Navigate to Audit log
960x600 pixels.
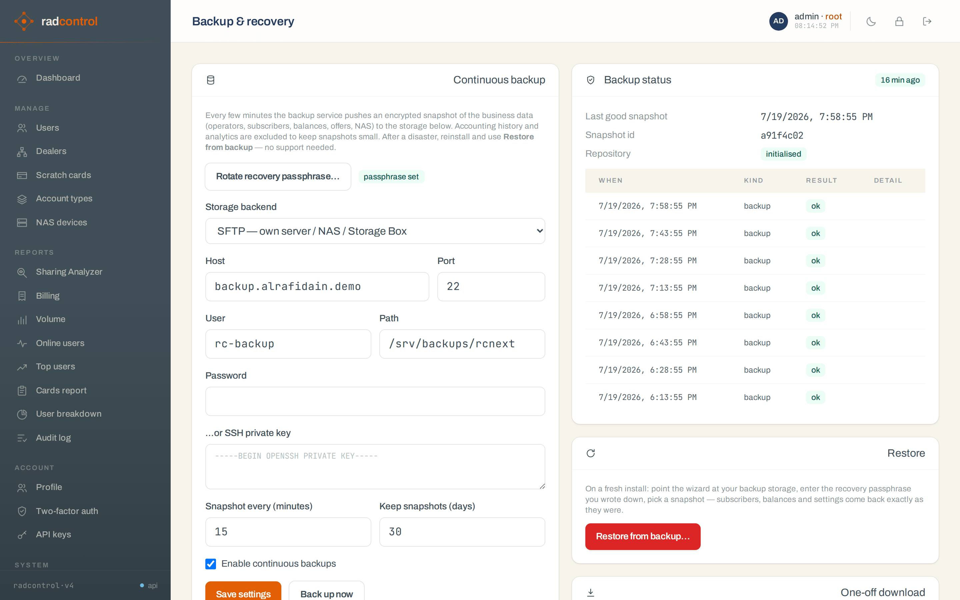click(85, 438)
